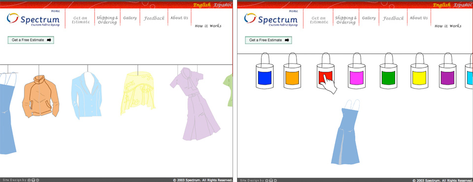Open Get an Estimate on left page
Viewport: 473px width, 182px height.
(x=81, y=20)
